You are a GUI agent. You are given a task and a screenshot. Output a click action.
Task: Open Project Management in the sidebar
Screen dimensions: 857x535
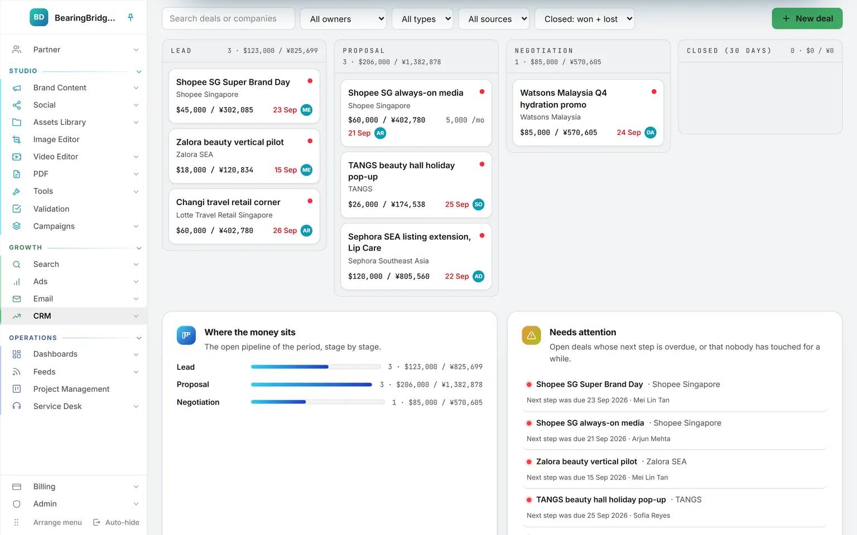pyautogui.click(x=74, y=389)
